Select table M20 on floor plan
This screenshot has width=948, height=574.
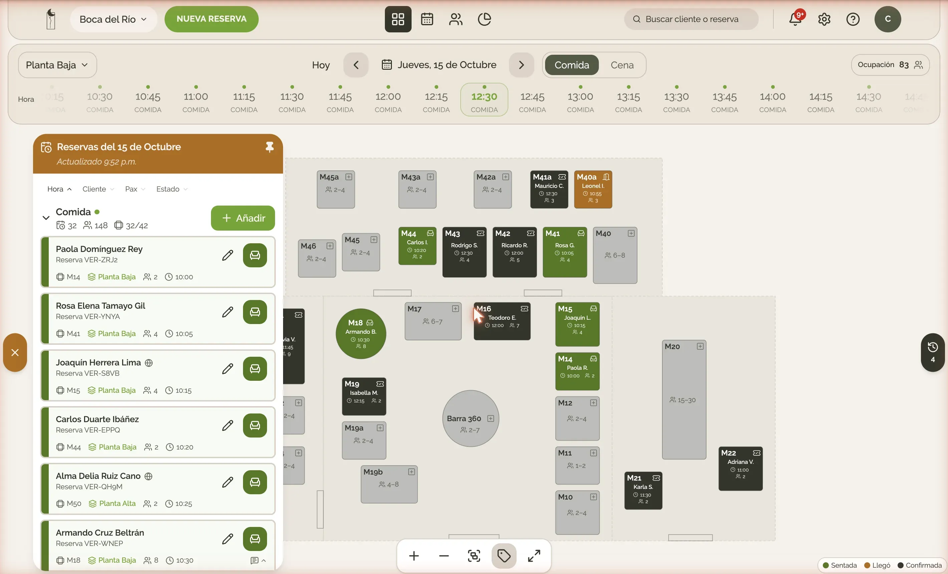(x=684, y=399)
